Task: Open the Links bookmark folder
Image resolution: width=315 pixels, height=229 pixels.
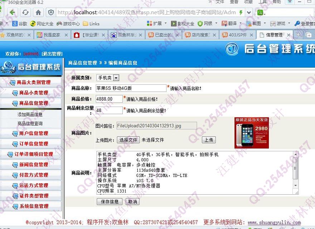Action: tap(91, 24)
